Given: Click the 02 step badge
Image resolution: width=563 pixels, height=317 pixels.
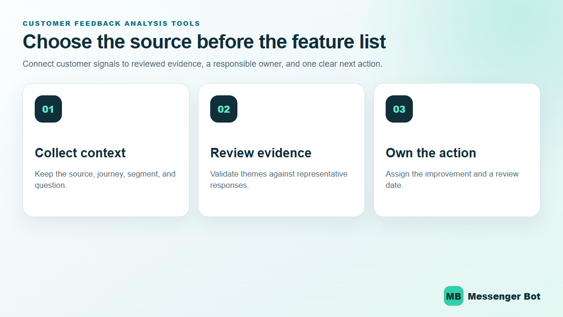Looking at the screenshot, I should tap(224, 109).
